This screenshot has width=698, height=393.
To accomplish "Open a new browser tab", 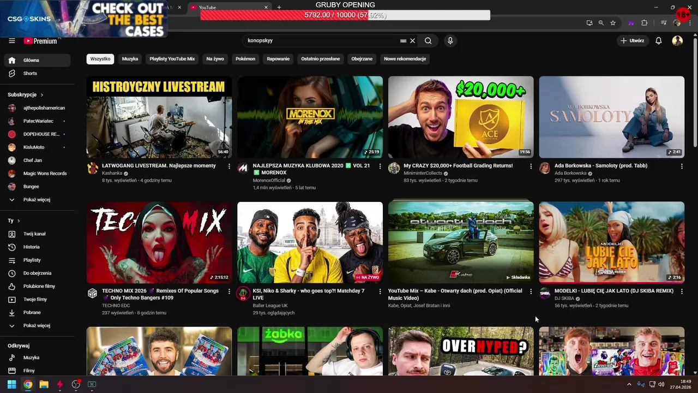I will [x=279, y=7].
